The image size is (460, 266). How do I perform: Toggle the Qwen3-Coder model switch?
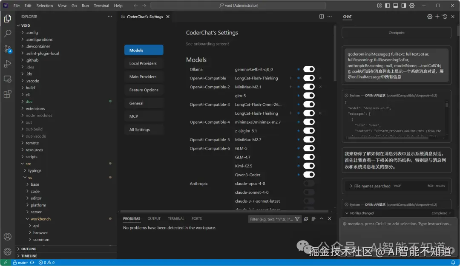309,174
